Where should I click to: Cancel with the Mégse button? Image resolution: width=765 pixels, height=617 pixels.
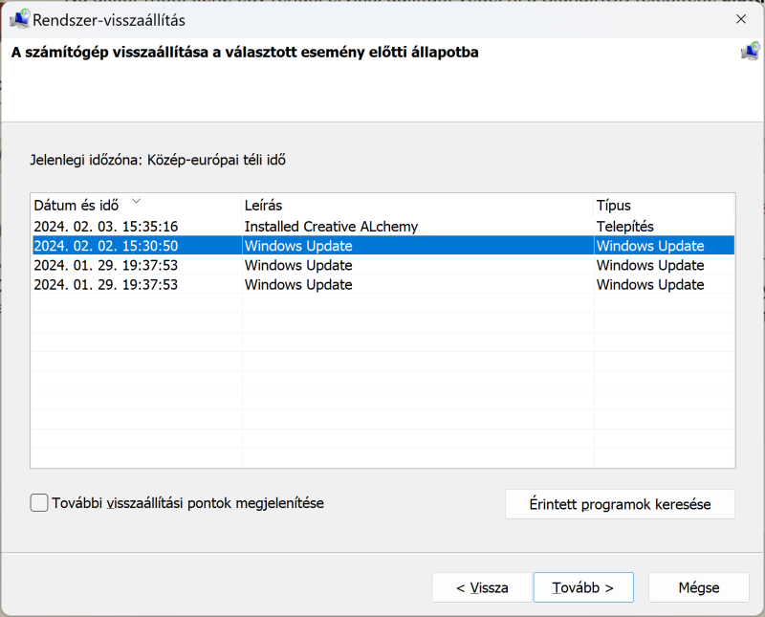(699, 587)
